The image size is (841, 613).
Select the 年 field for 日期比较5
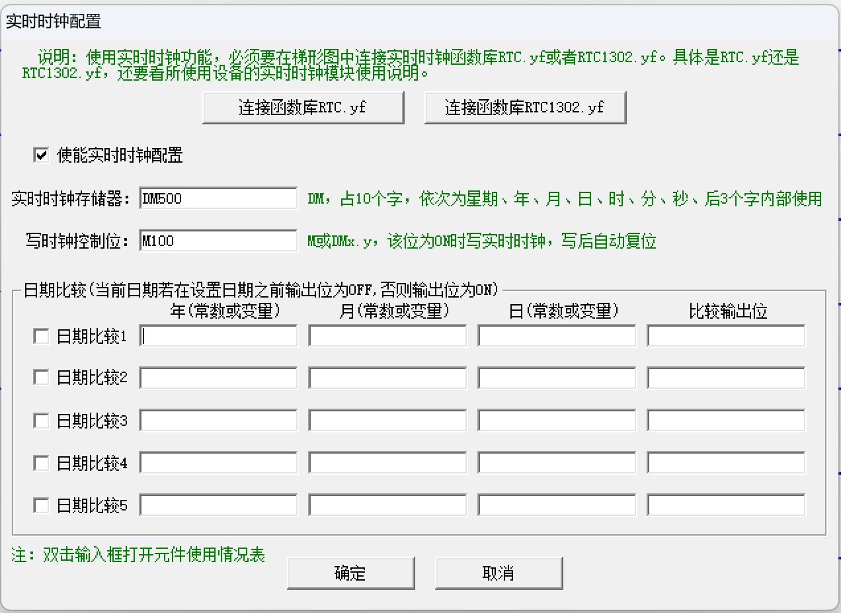tap(219, 505)
